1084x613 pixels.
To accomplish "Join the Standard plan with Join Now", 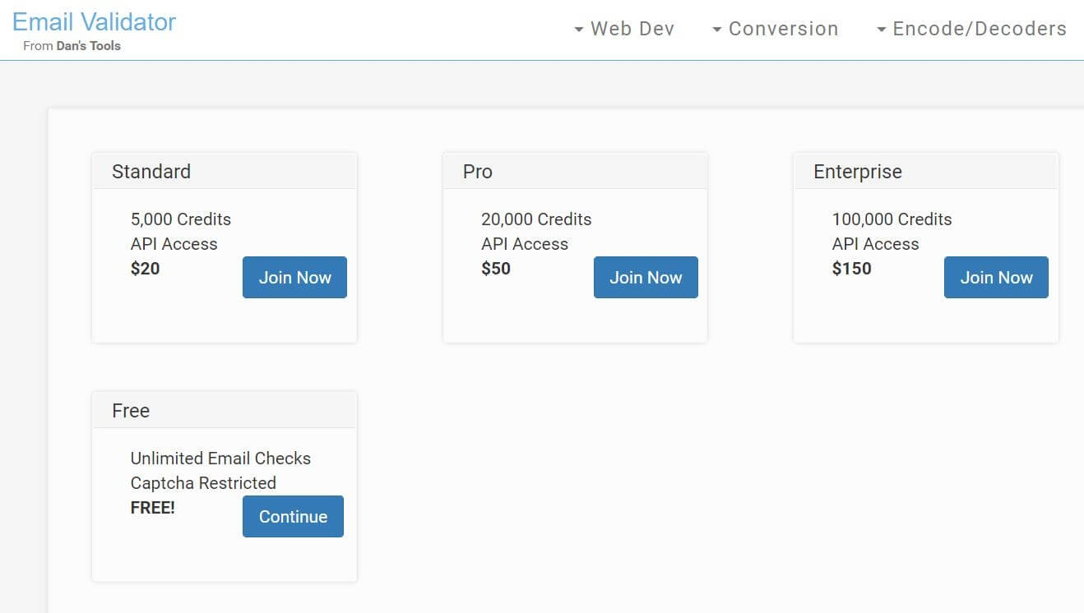I will 294,278.
